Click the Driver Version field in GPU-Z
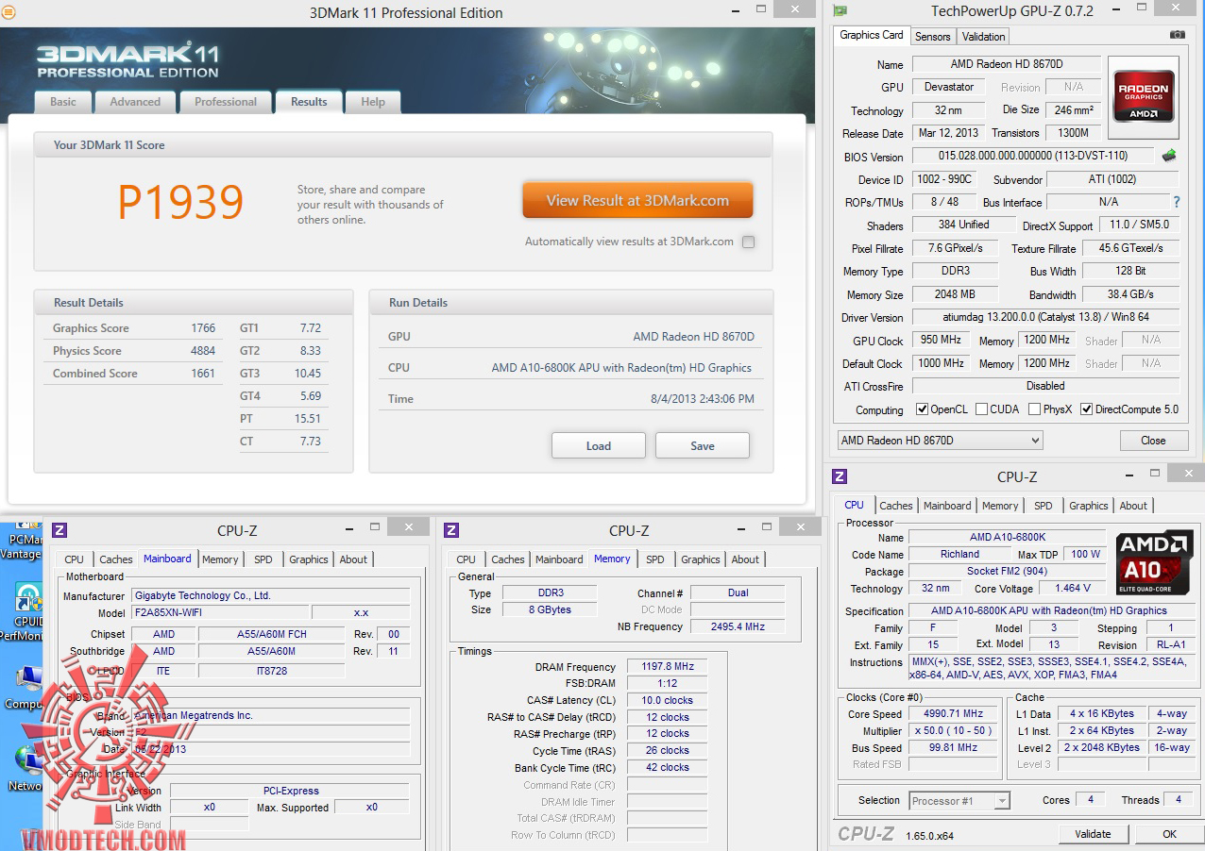This screenshot has height=851, width=1205. coord(1045,317)
